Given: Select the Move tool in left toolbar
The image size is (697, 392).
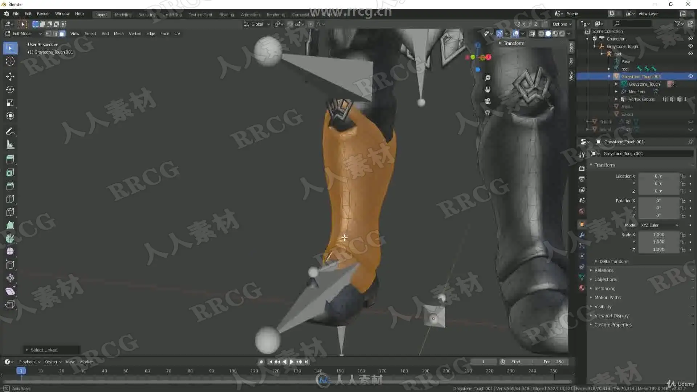Looking at the screenshot, I should (x=10, y=76).
